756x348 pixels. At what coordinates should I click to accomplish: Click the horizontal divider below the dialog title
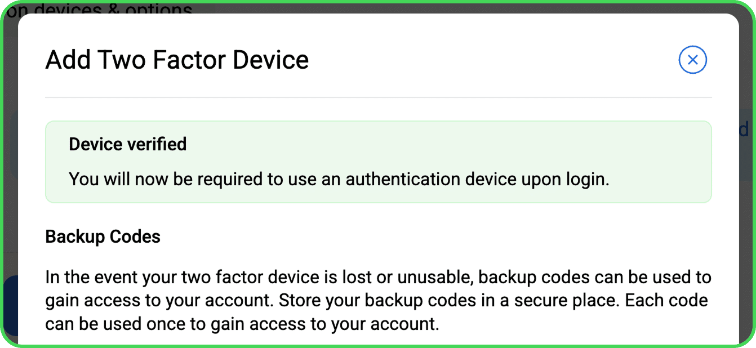(379, 97)
